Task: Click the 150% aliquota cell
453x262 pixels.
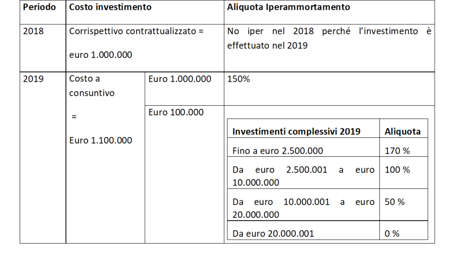Action: click(x=239, y=79)
